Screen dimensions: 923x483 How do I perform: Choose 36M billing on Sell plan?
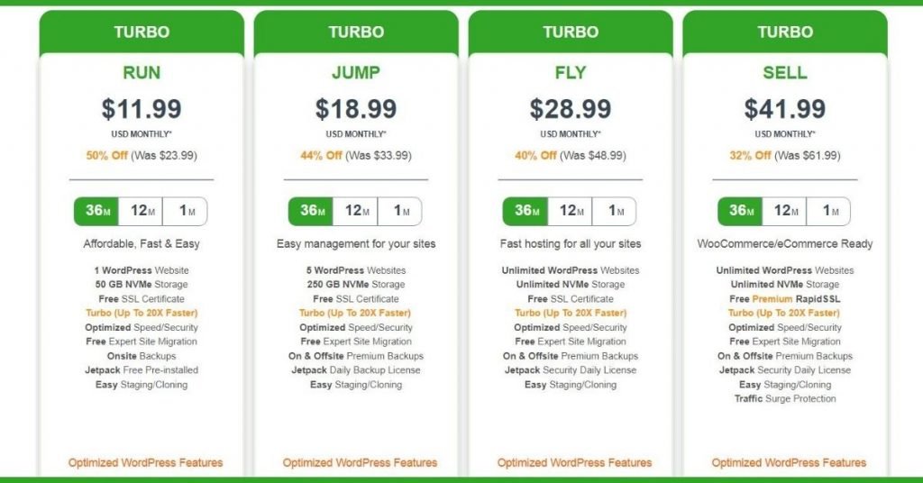click(x=740, y=211)
